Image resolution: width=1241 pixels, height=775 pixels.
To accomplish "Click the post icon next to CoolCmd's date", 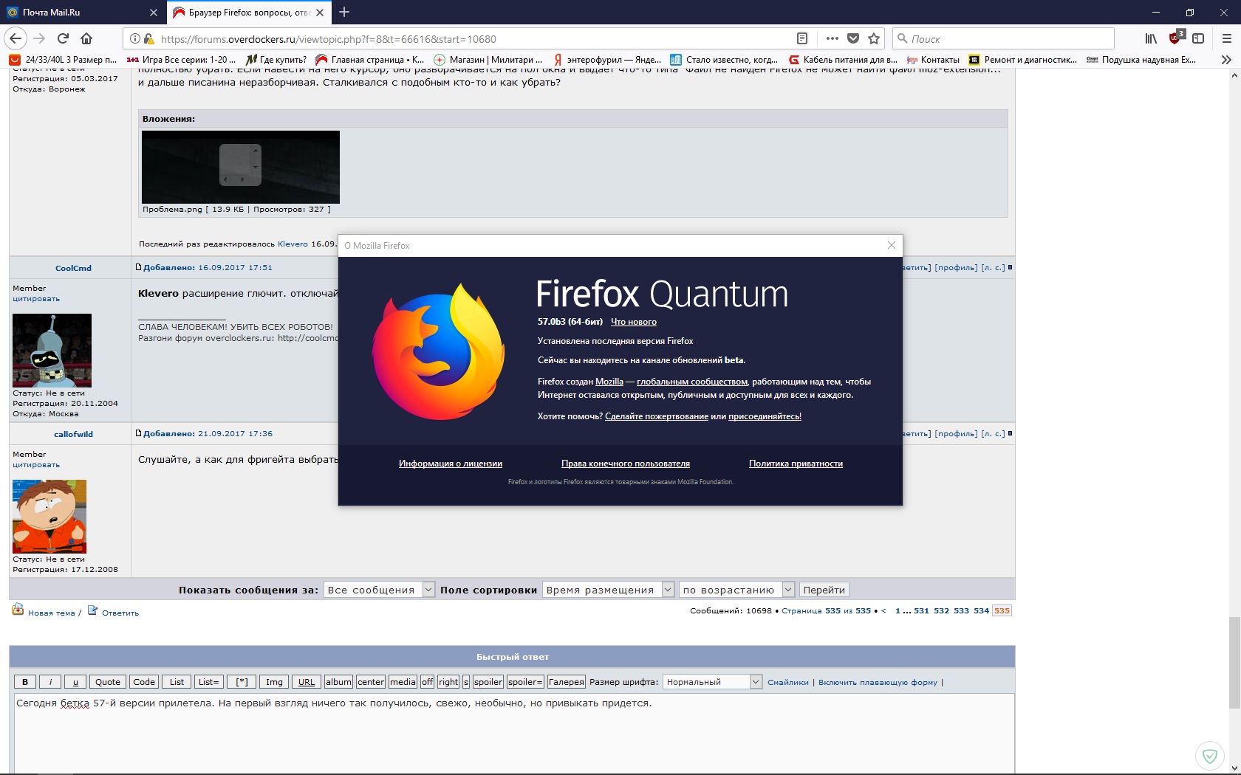I will click(x=138, y=267).
